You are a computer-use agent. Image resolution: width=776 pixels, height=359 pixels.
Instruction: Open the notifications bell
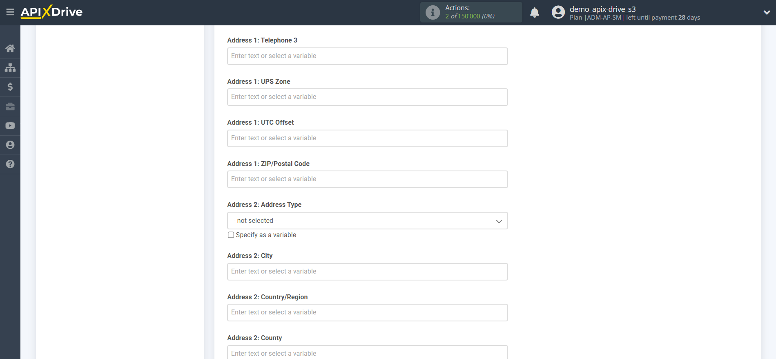pos(535,13)
